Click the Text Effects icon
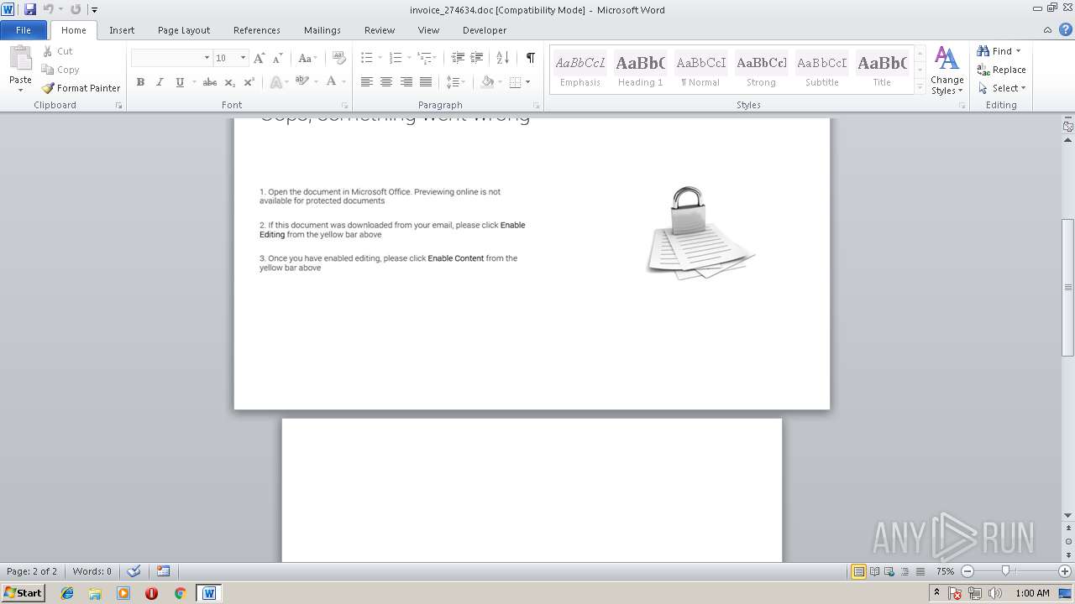Image resolution: width=1075 pixels, height=604 pixels. (275, 82)
